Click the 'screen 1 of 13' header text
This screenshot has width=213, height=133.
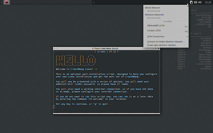[106, 52]
